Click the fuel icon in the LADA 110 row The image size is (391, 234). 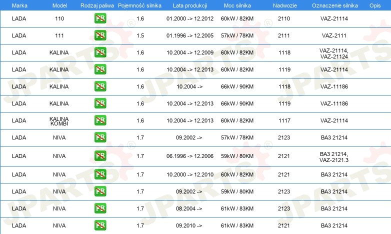pyautogui.click(x=100, y=18)
